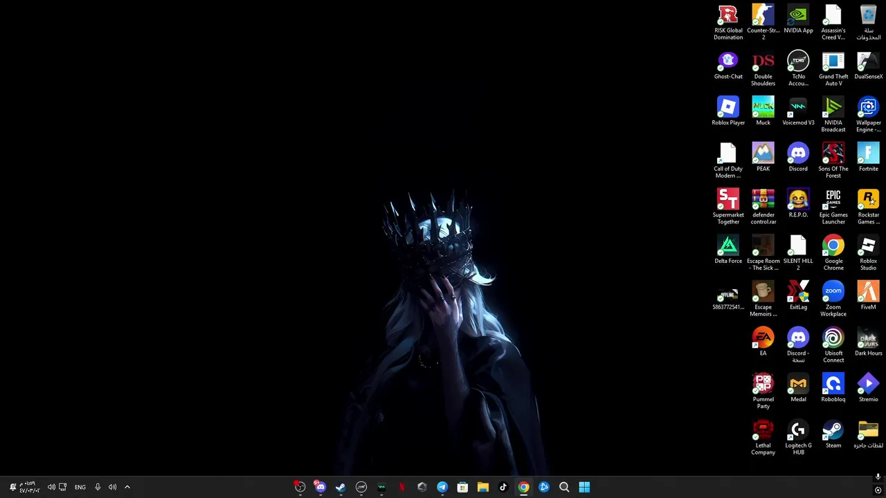Select Escape Room - The Sick desktop icon

(763, 253)
